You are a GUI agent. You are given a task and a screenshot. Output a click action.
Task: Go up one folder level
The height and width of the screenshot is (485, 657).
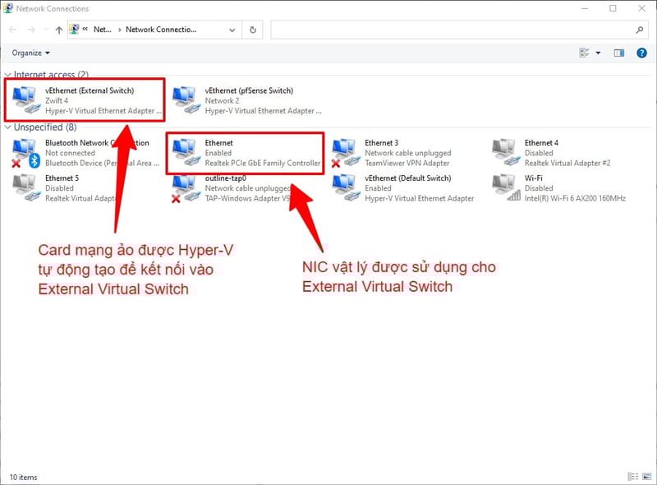click(58, 30)
